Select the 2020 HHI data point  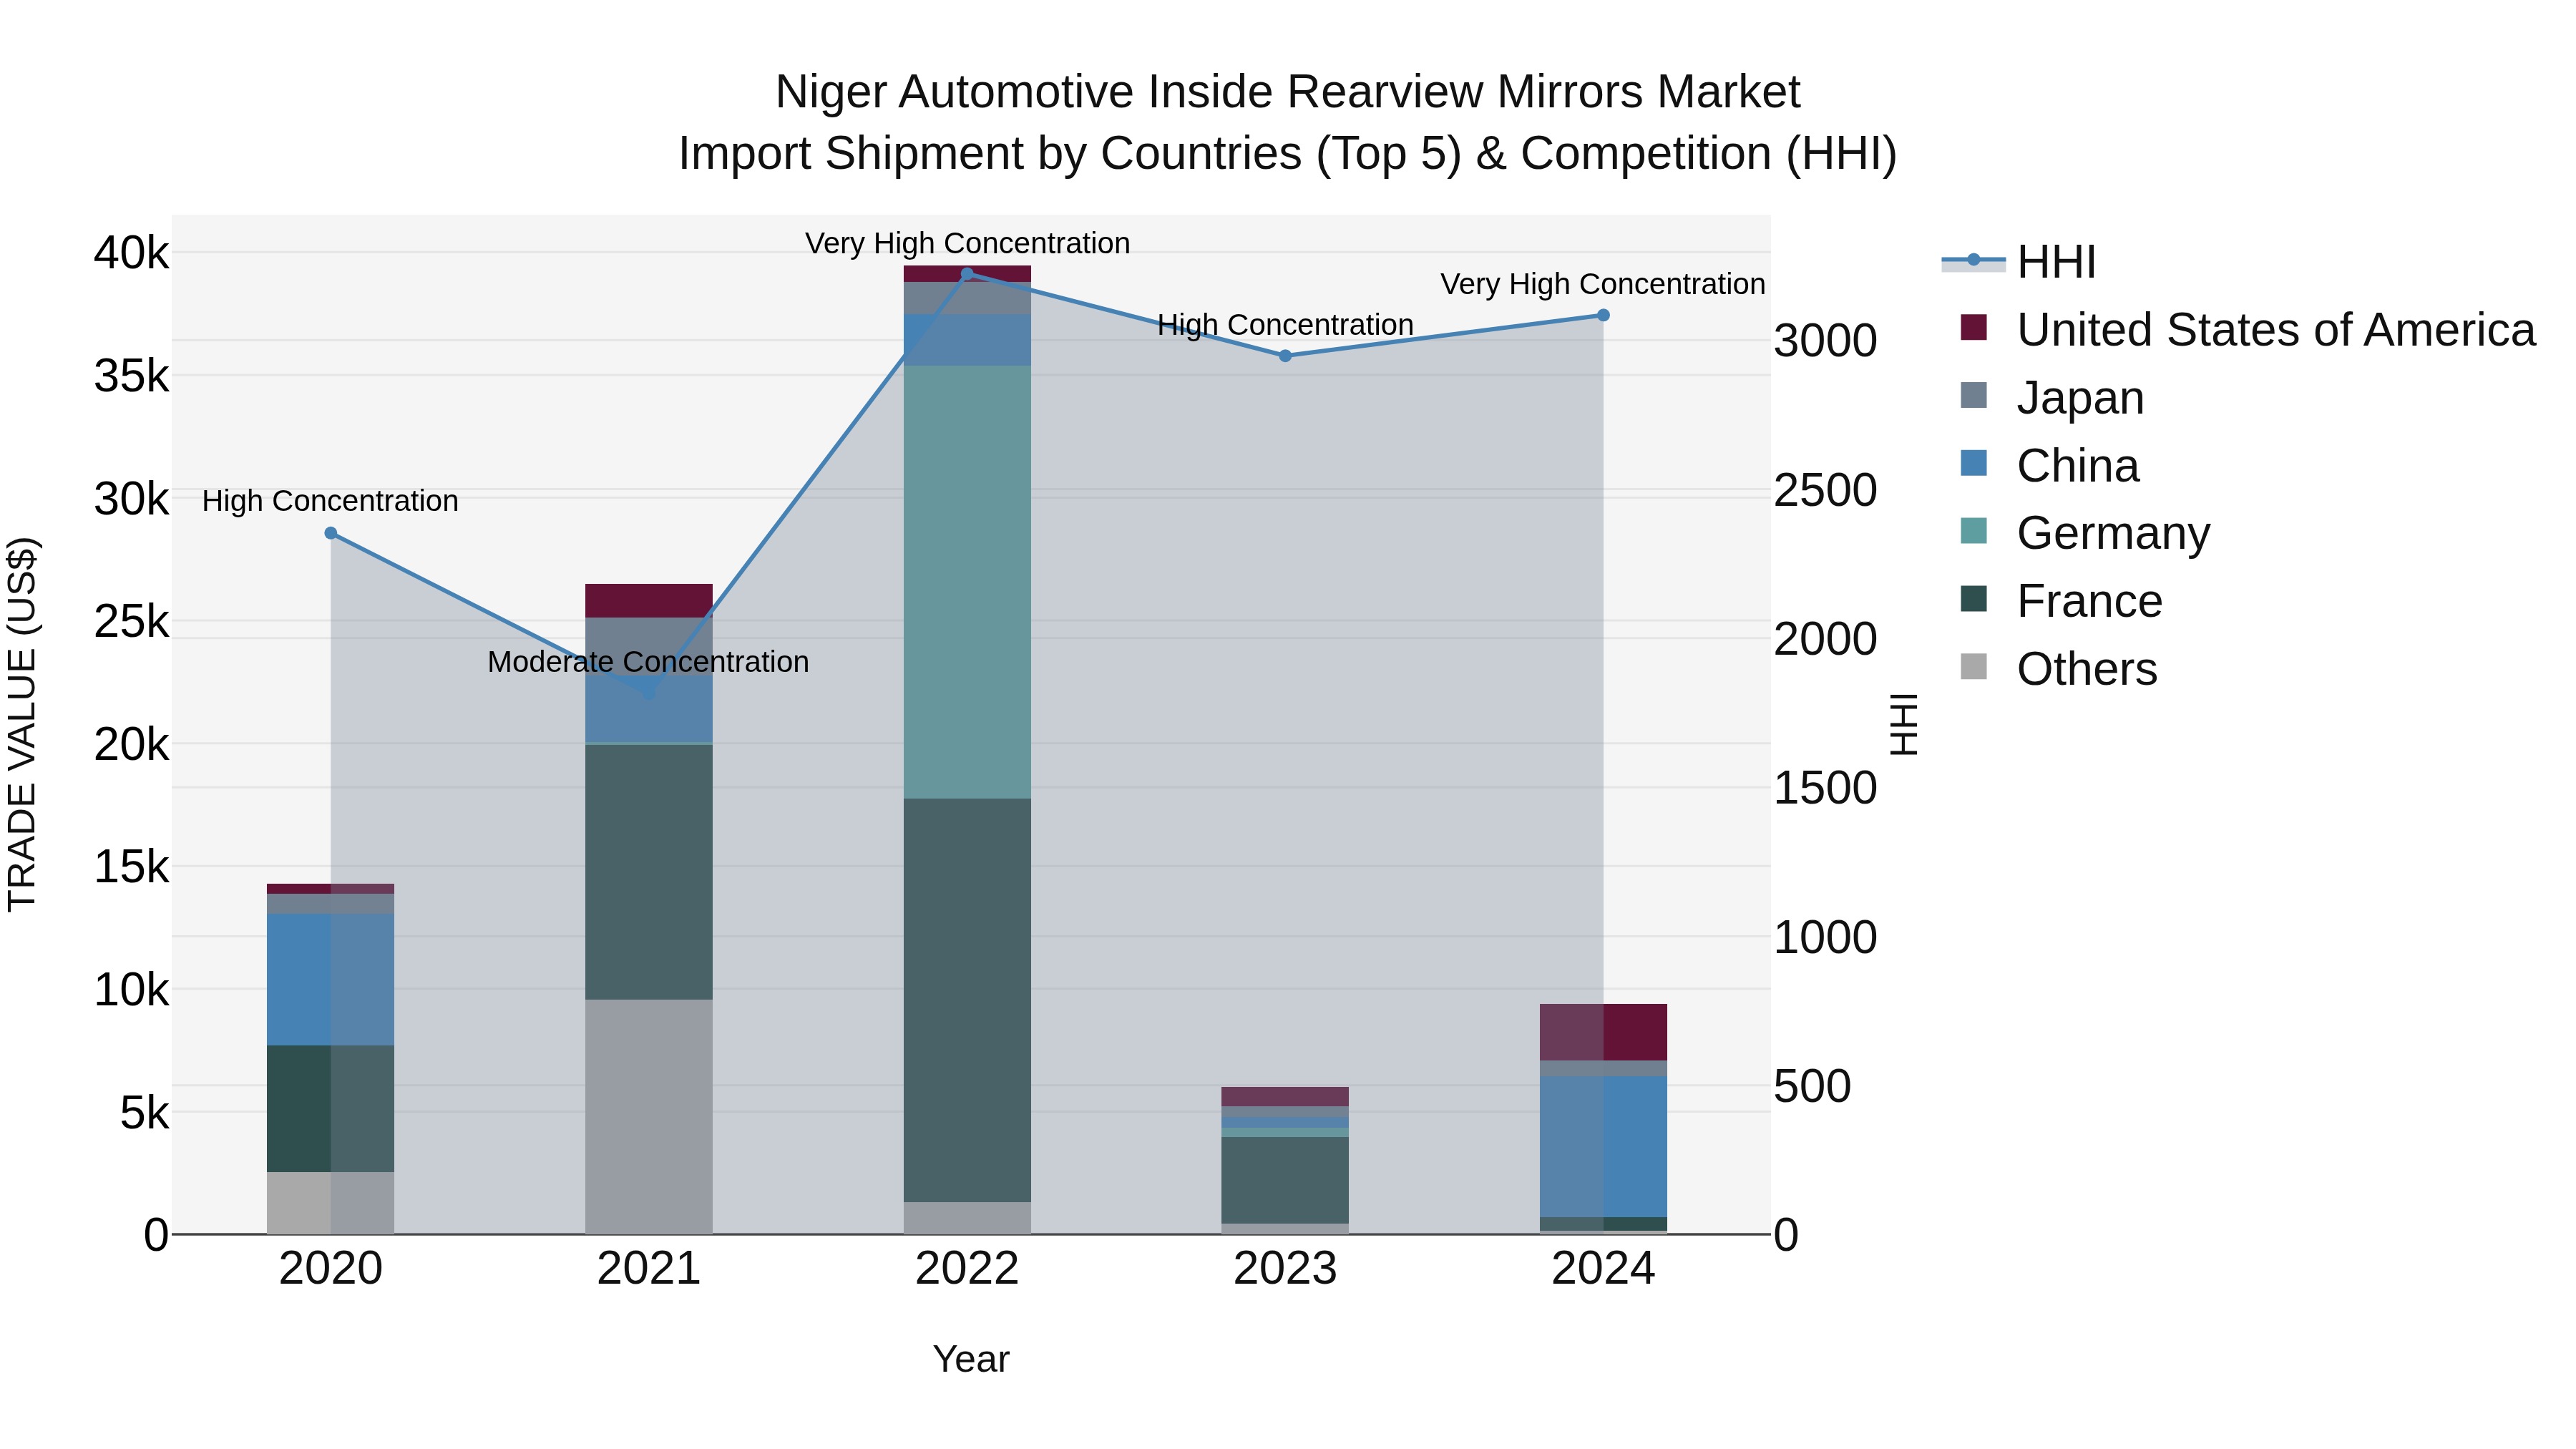coord(331,533)
